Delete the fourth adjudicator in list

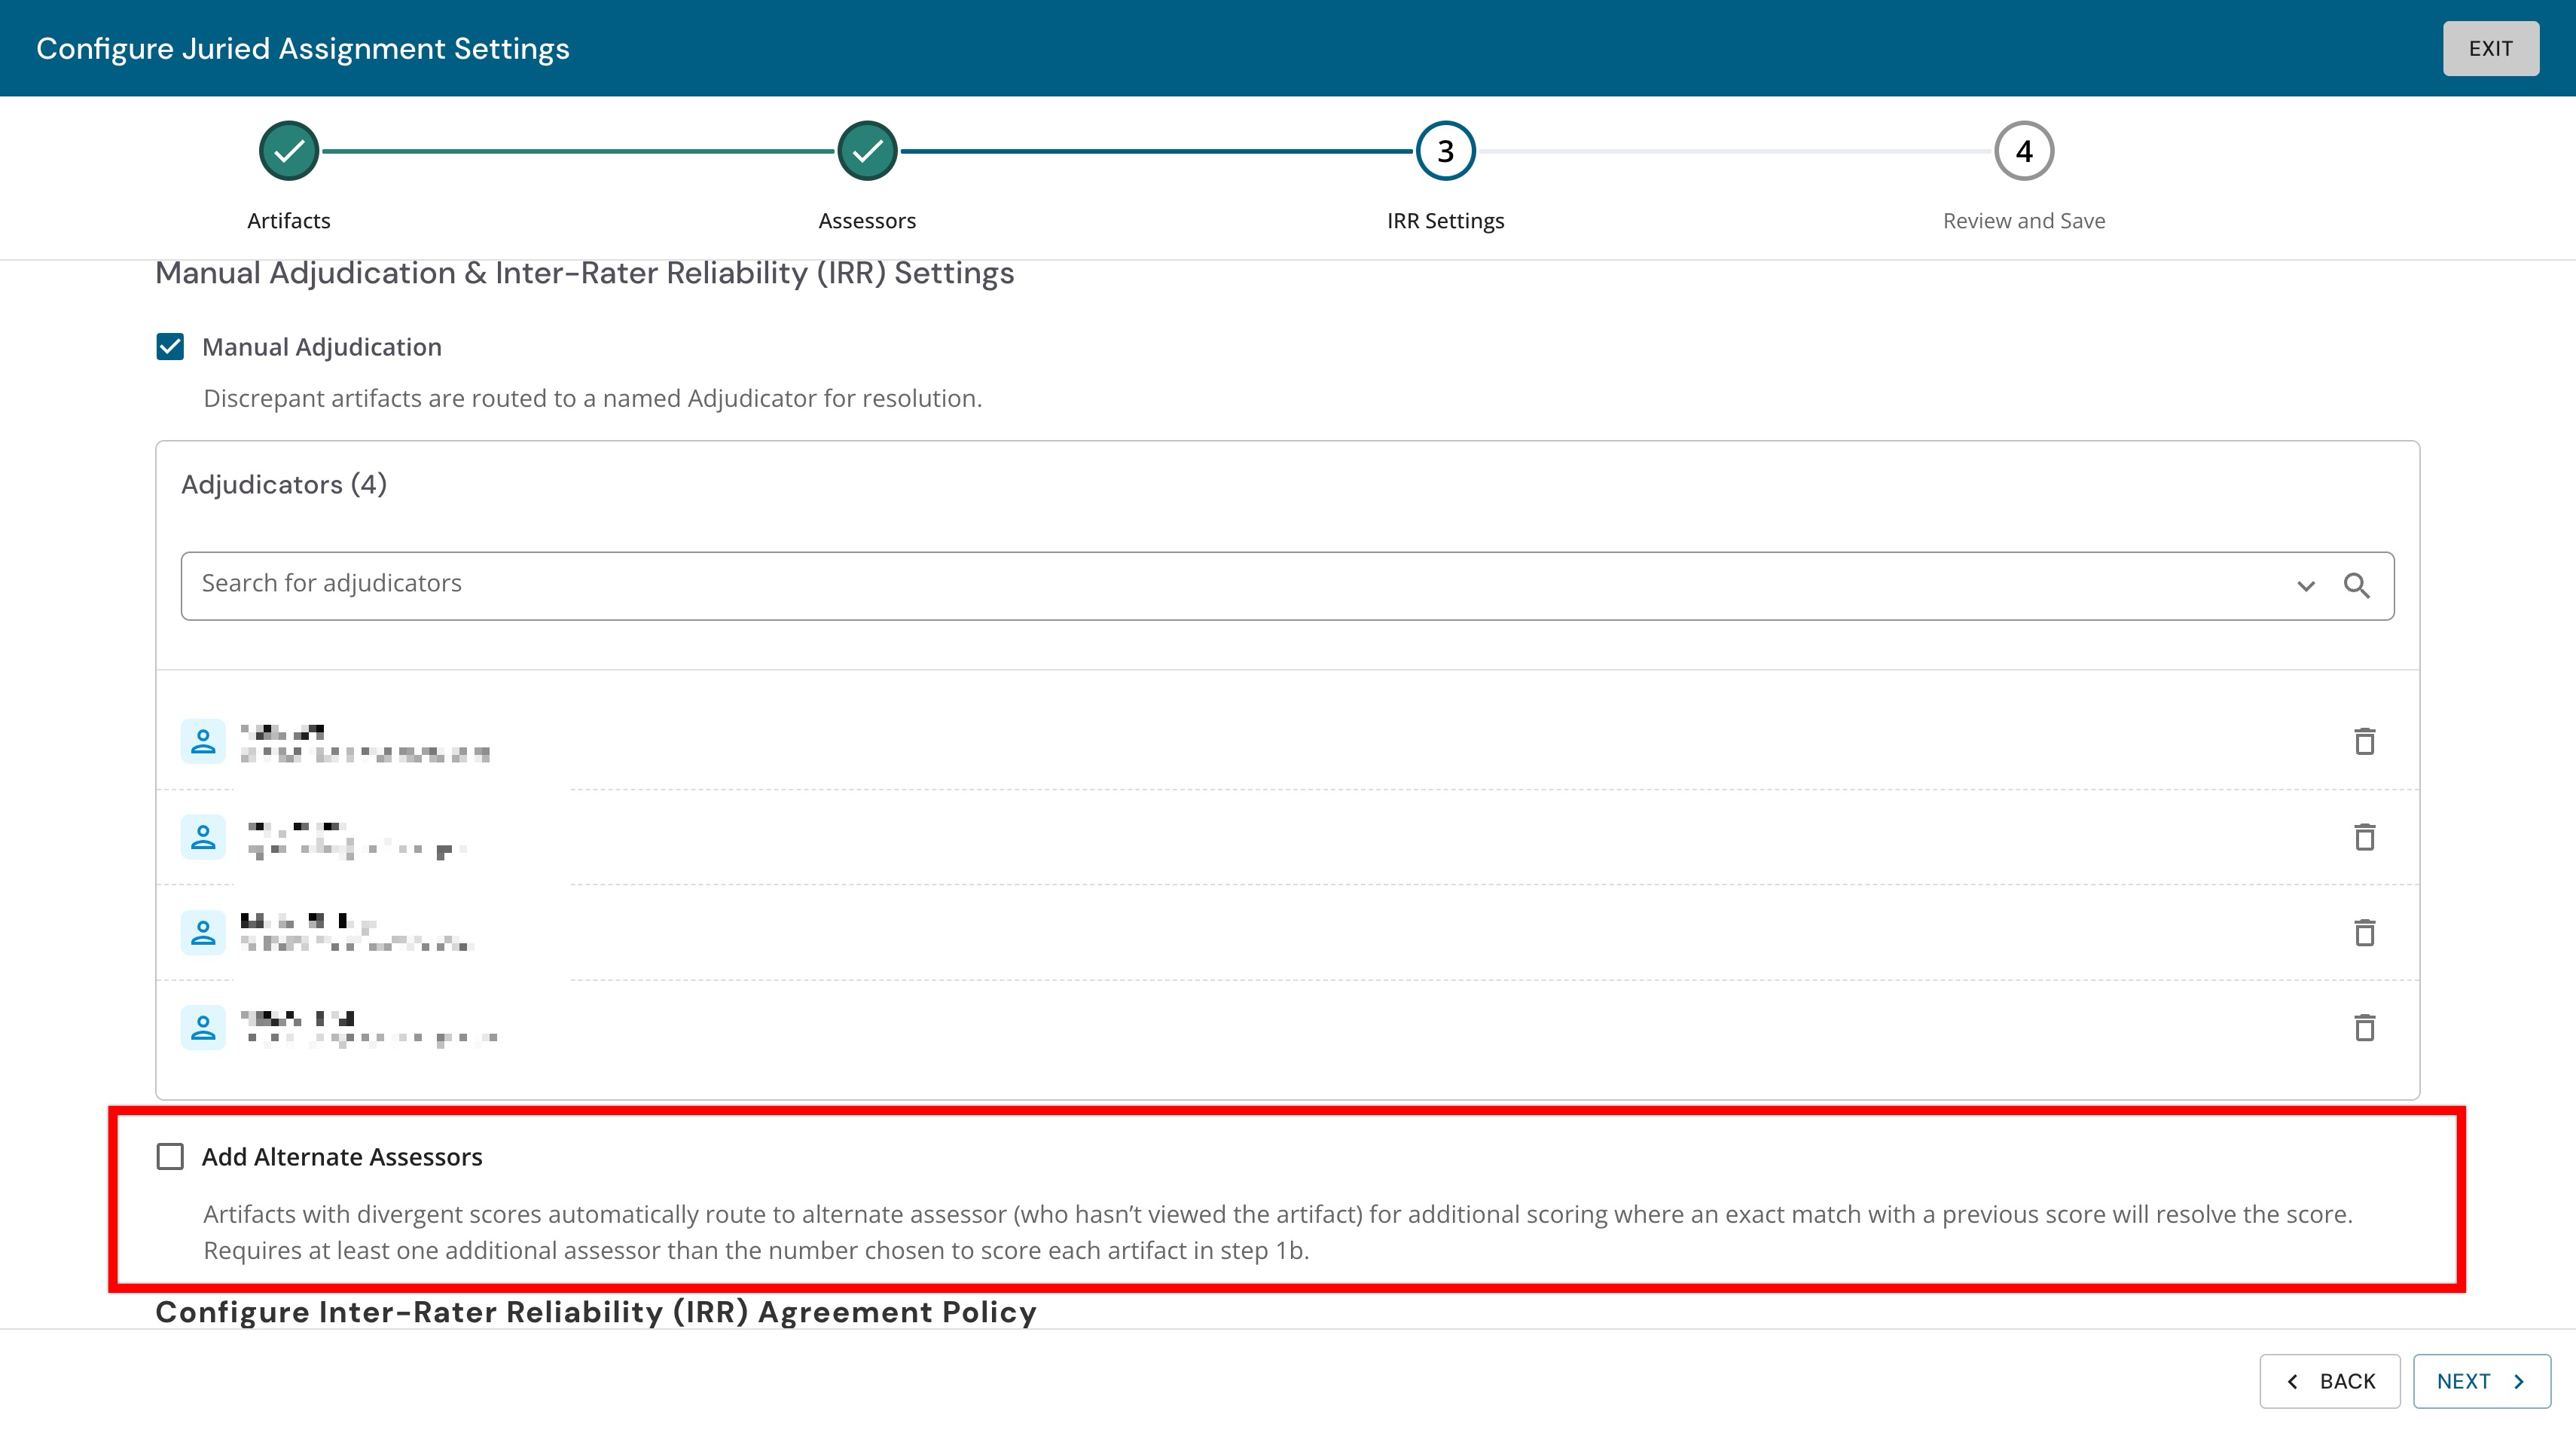point(2364,1027)
